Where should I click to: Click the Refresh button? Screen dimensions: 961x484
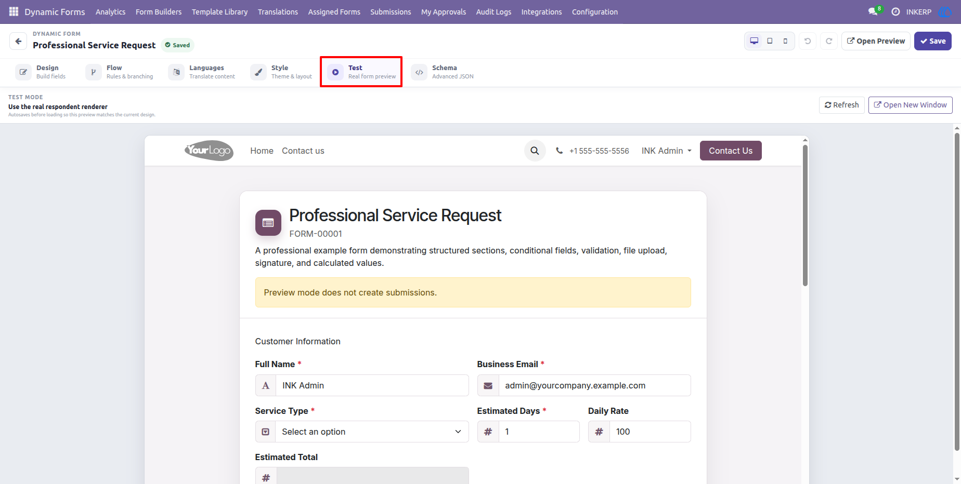pos(842,105)
